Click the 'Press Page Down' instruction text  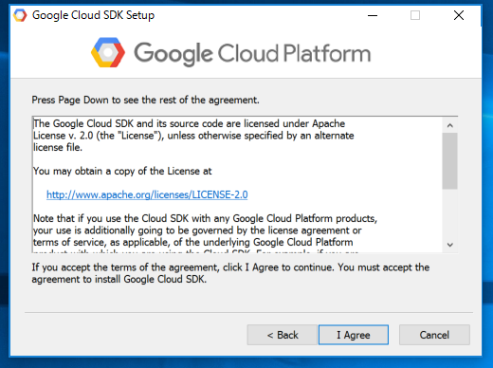point(145,100)
